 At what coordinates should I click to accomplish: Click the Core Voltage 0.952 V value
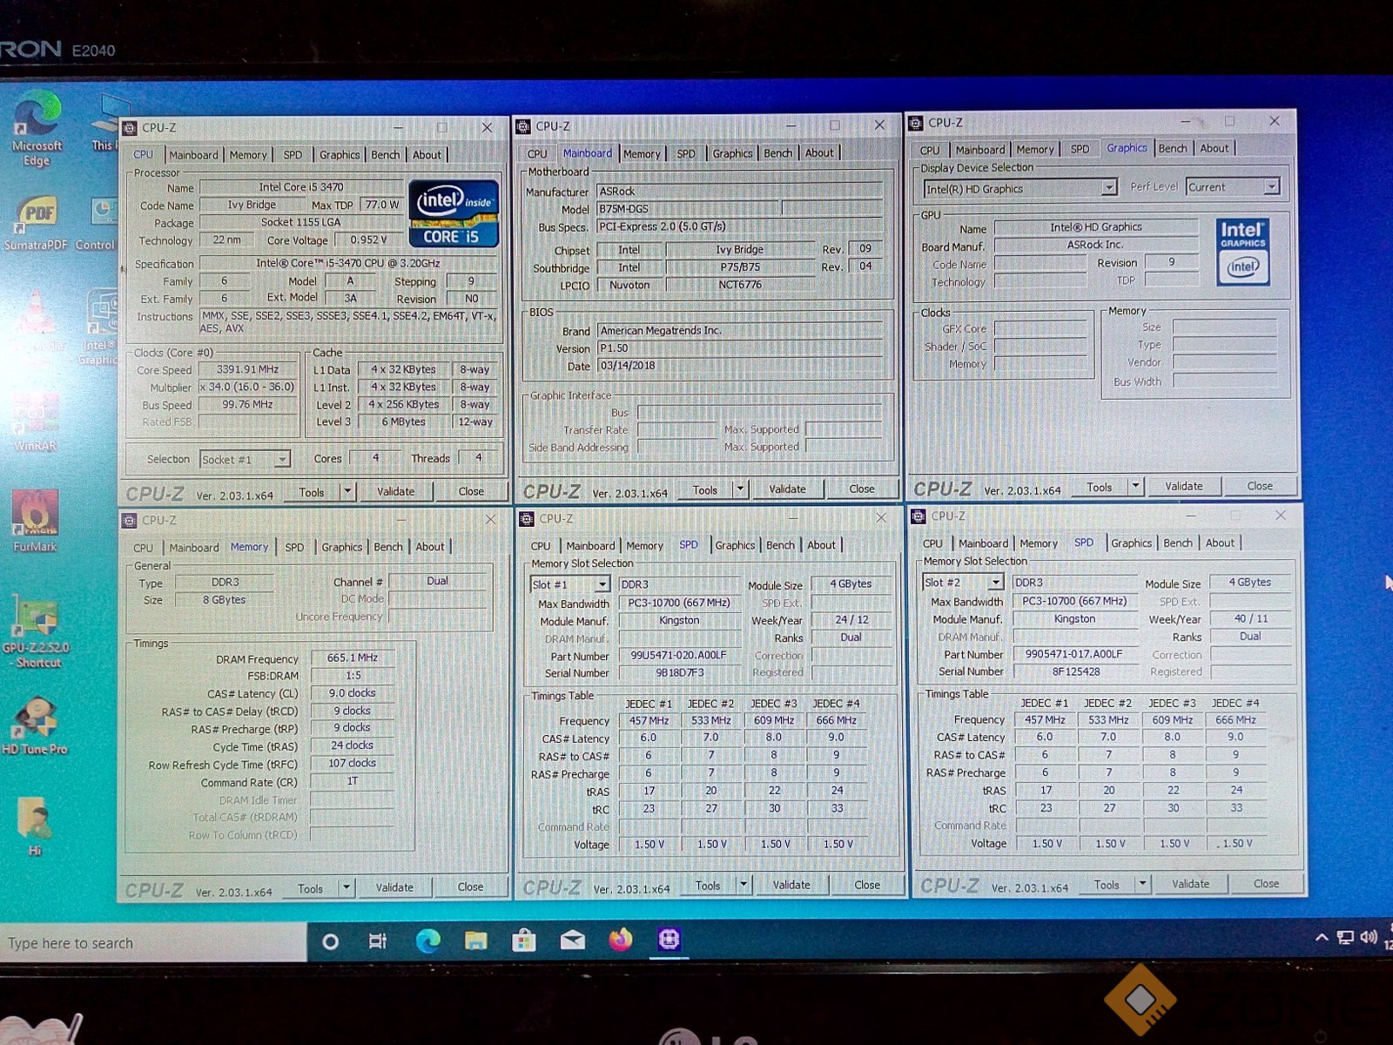pos(368,239)
